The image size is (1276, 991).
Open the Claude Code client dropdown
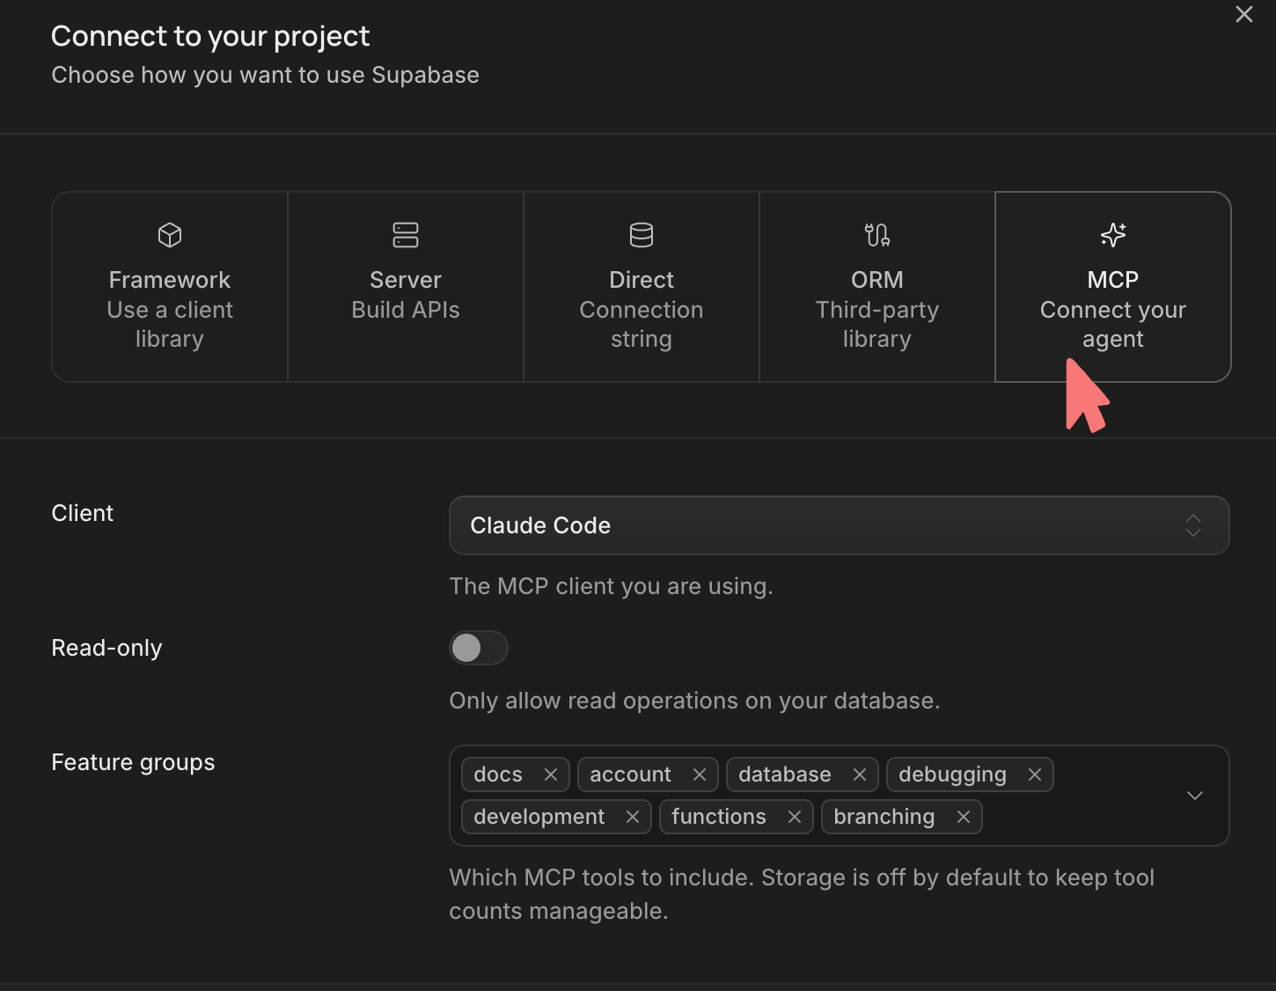point(840,525)
